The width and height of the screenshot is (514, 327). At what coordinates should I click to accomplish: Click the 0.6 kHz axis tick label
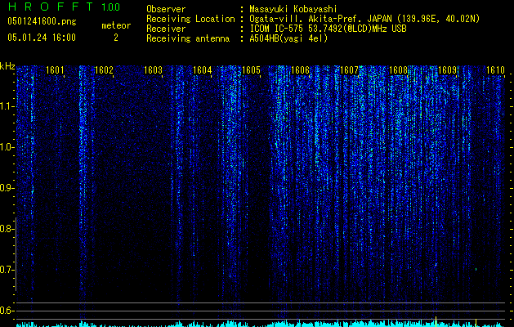[x=7, y=311]
